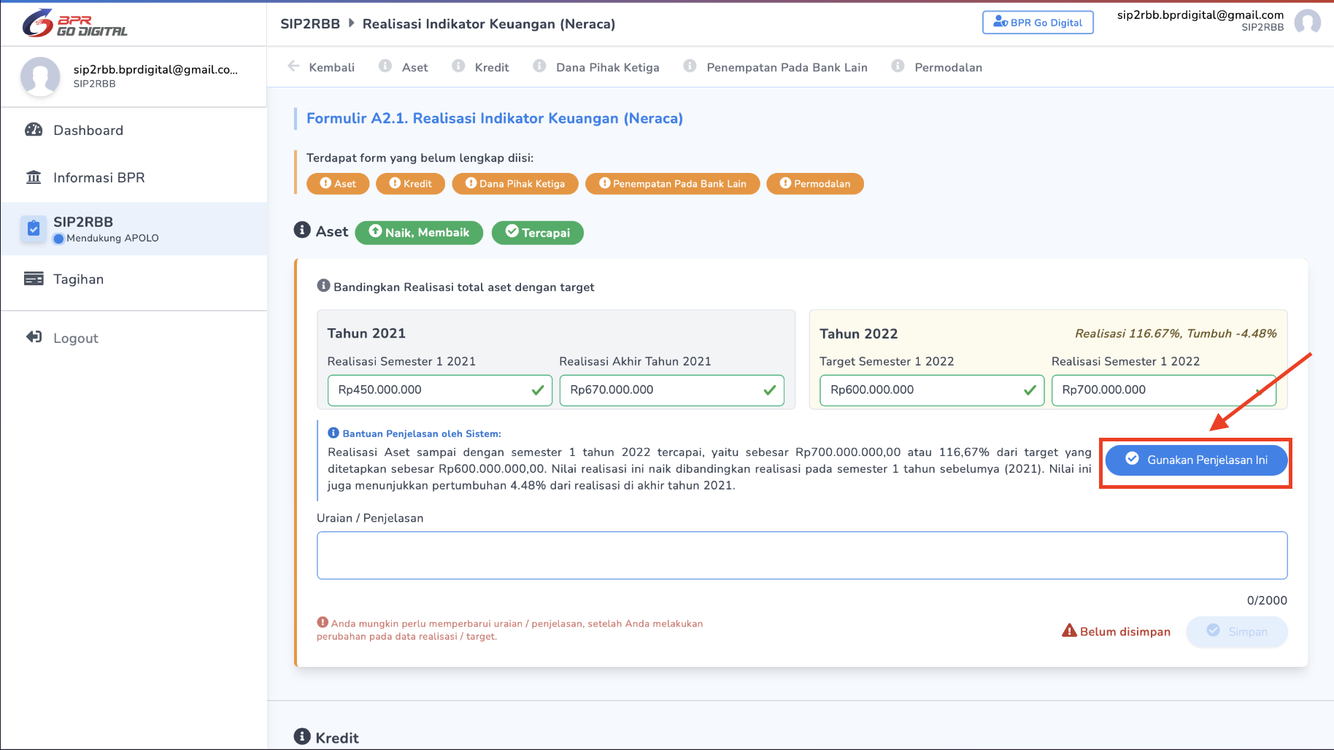Click info icon before Bandingkan Realisasi text
The width and height of the screenshot is (1334, 750).
[x=323, y=285]
